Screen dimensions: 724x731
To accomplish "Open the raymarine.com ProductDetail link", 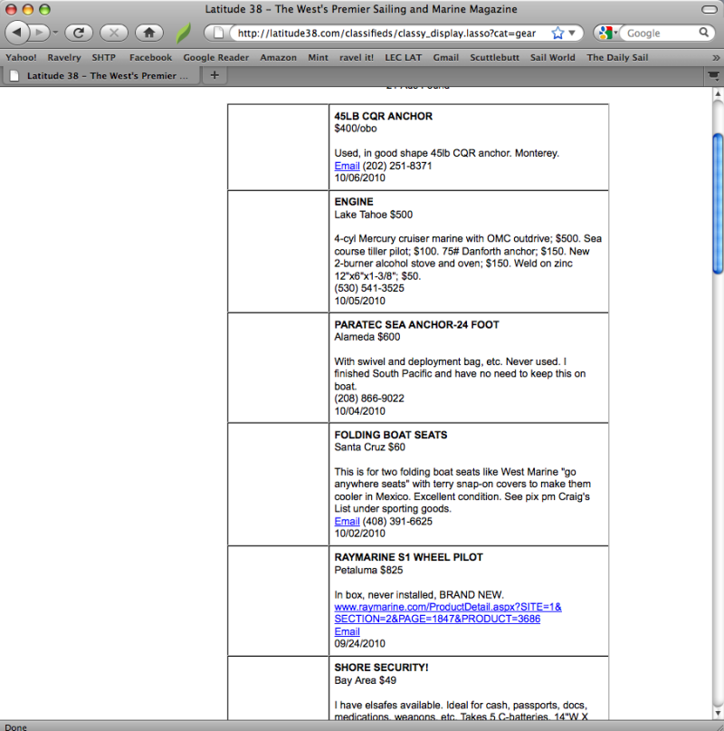I will coord(448,613).
